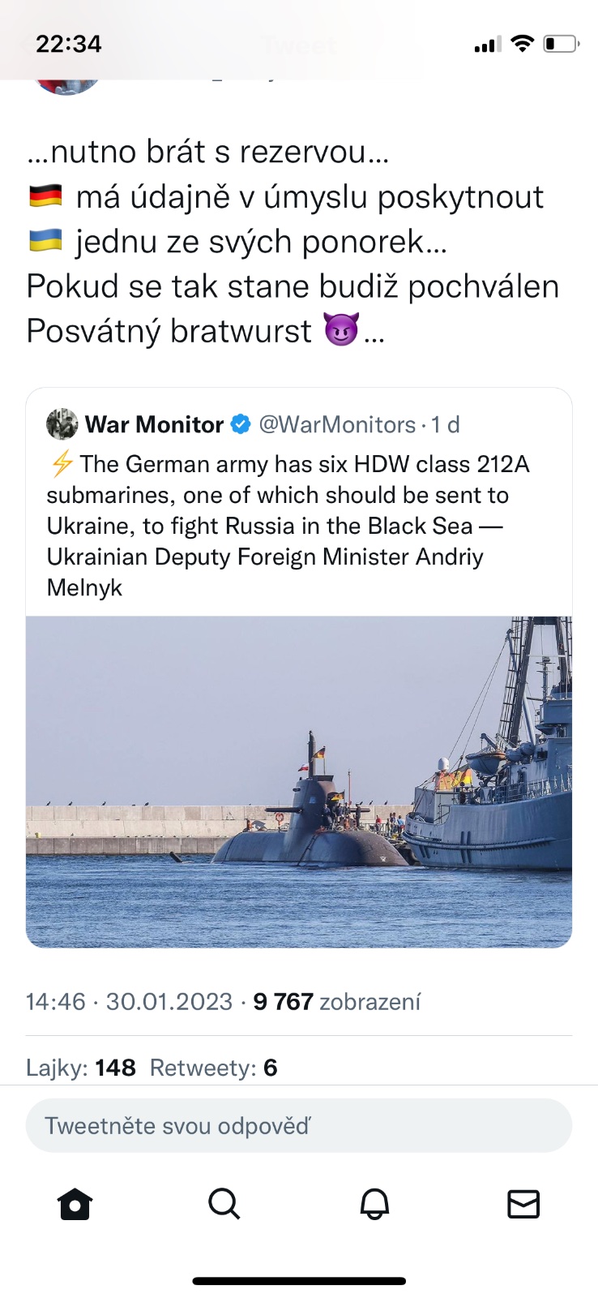View the 6 Retweety list
598x1298 pixels.
[214, 1068]
